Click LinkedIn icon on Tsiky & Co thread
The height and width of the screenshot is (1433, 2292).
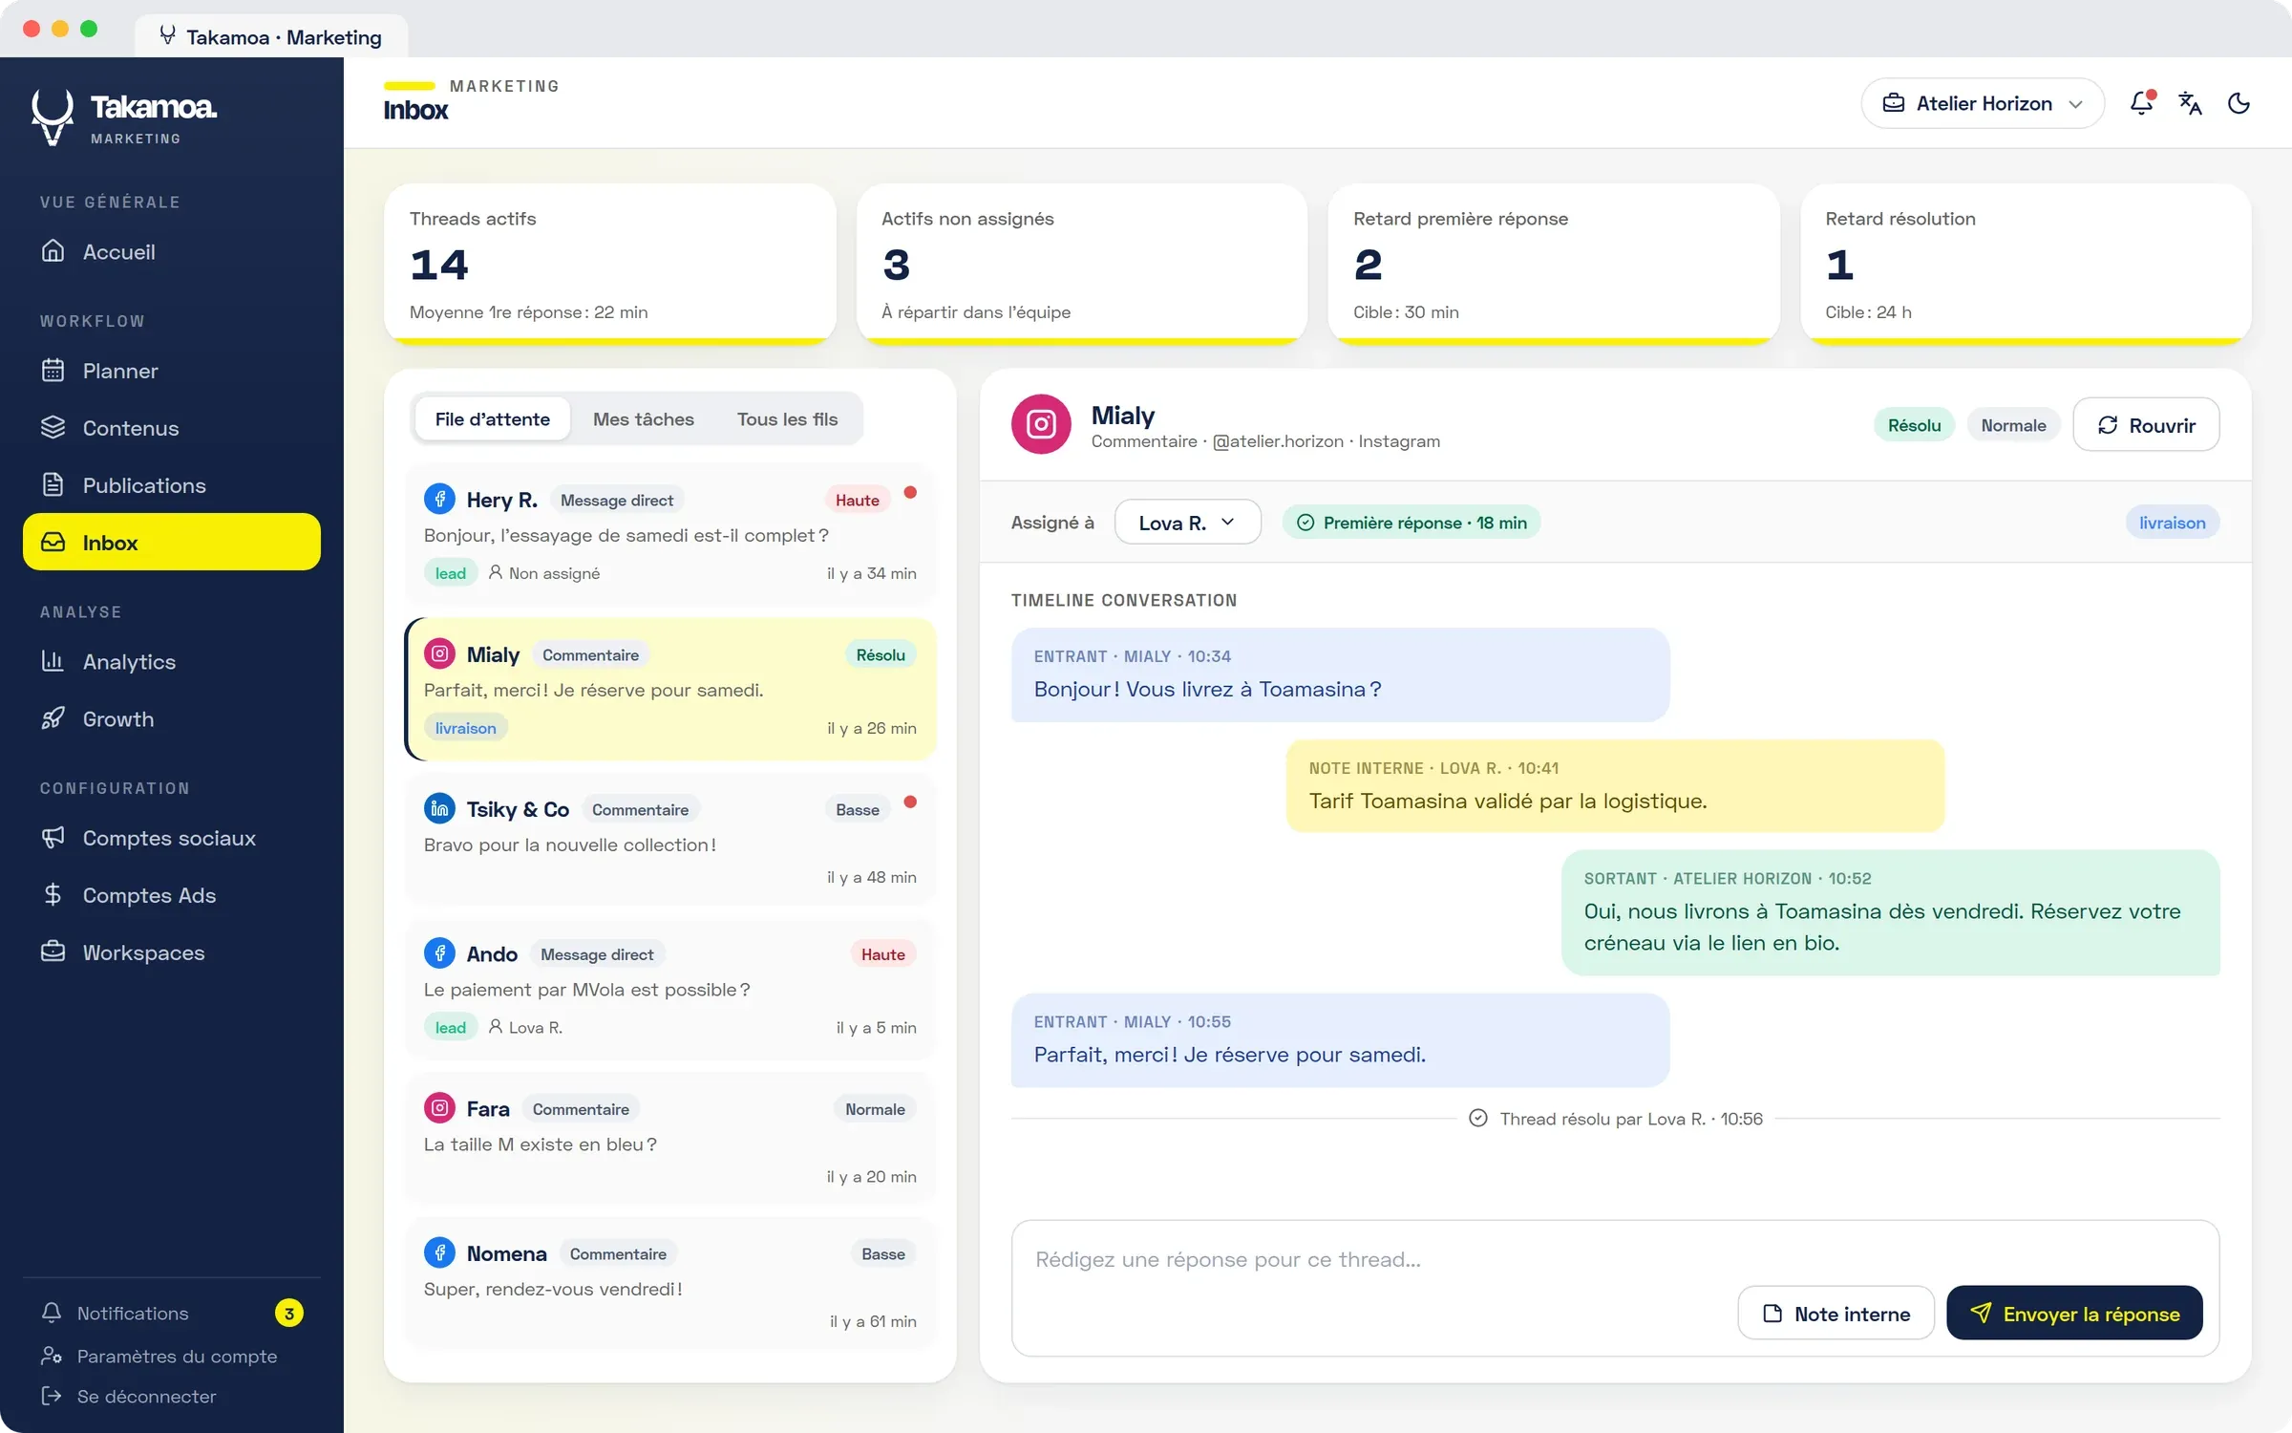(x=439, y=809)
